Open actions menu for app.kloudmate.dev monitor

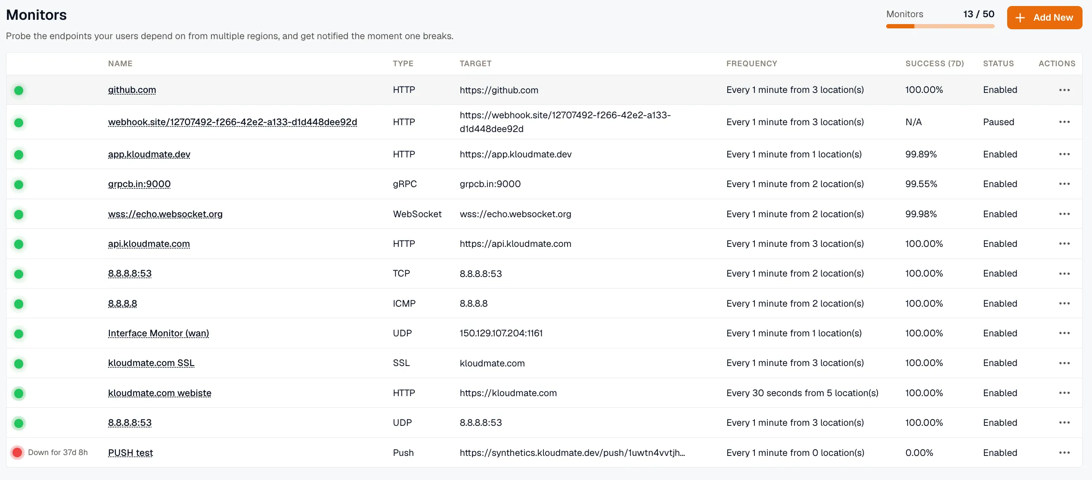tap(1064, 154)
